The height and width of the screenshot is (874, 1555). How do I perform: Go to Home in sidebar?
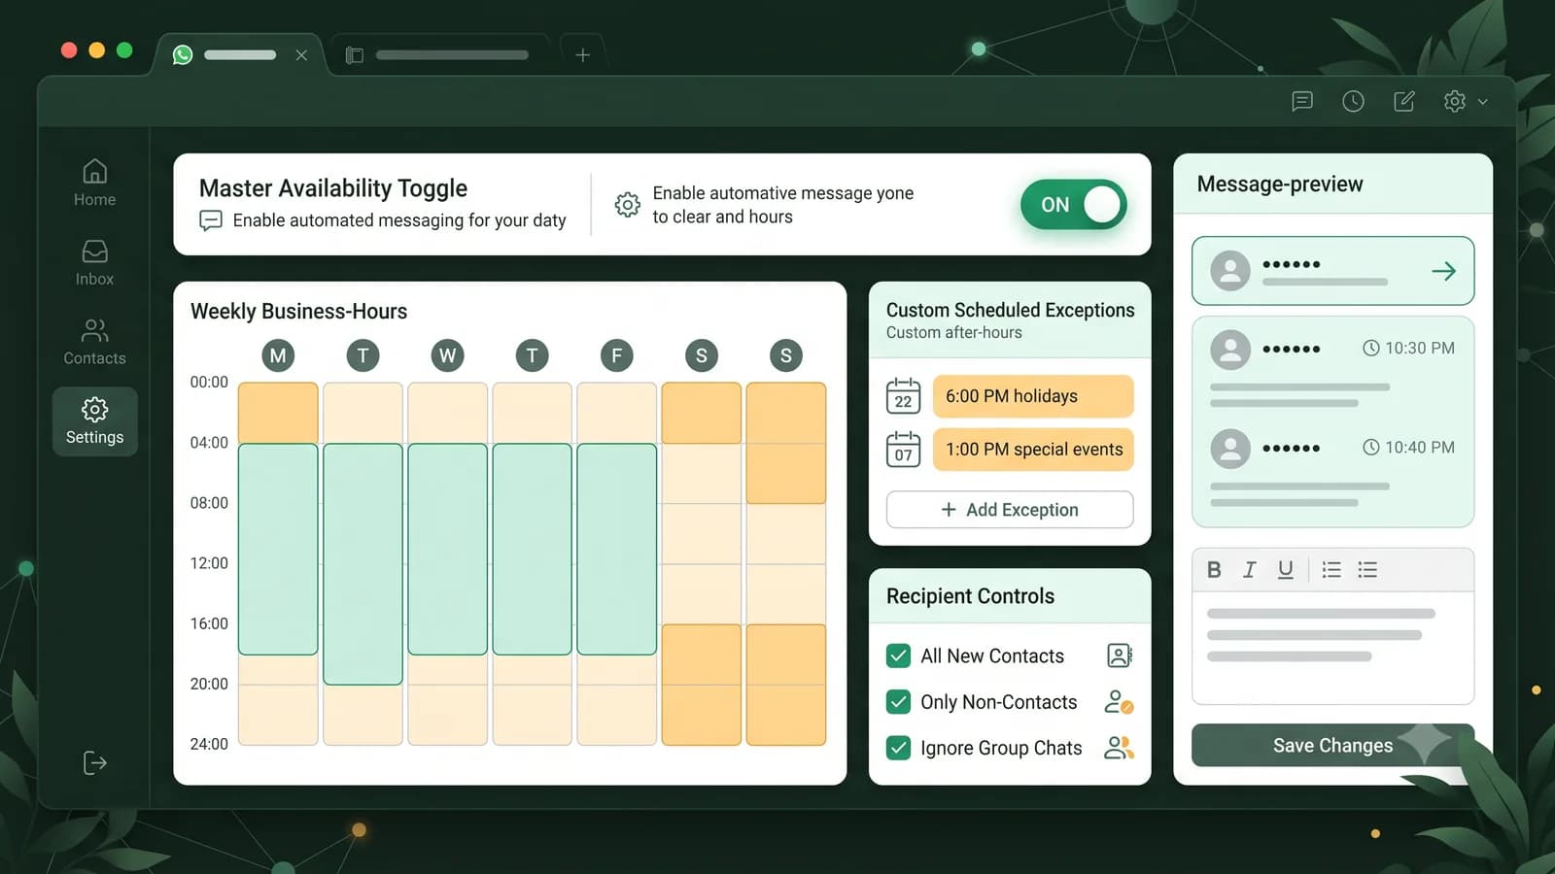[94, 183]
